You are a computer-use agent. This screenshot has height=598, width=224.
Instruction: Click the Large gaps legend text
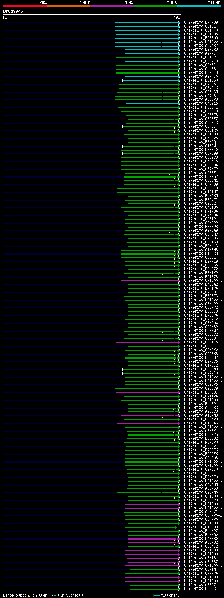tap(43, 595)
